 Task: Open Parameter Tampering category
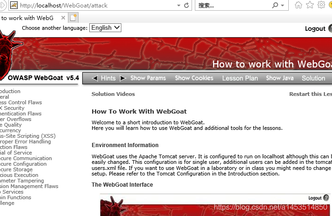22,181
